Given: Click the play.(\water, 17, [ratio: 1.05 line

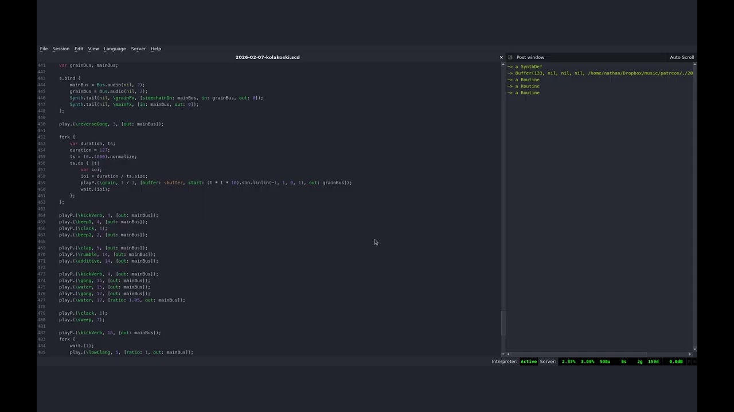Looking at the screenshot, I should (122, 300).
